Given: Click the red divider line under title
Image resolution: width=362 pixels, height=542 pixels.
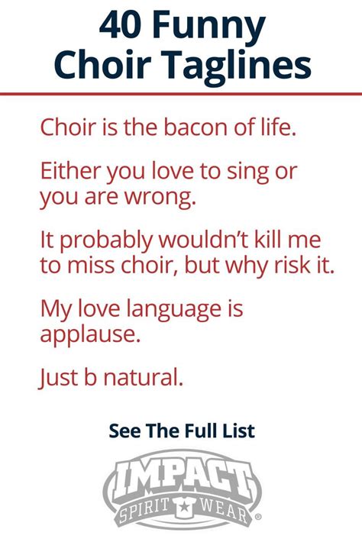Looking at the screenshot, I should [x=181, y=94].
